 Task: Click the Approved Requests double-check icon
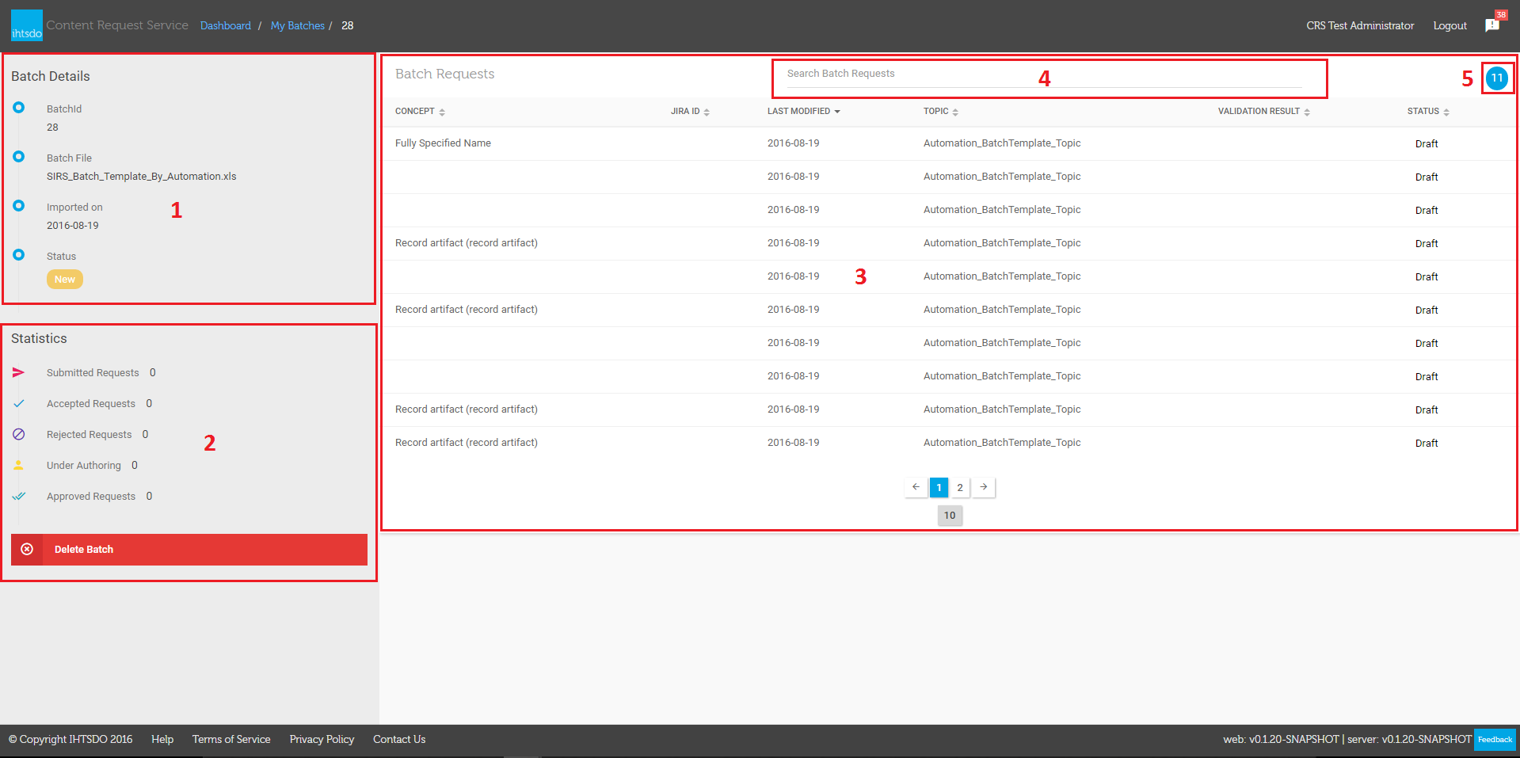(x=19, y=497)
